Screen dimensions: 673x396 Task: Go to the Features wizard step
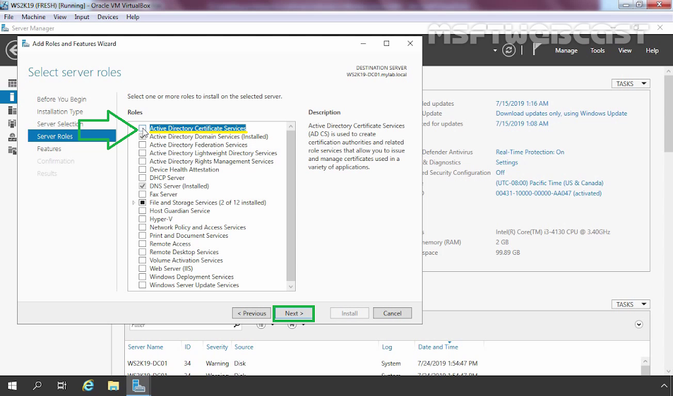(x=49, y=149)
